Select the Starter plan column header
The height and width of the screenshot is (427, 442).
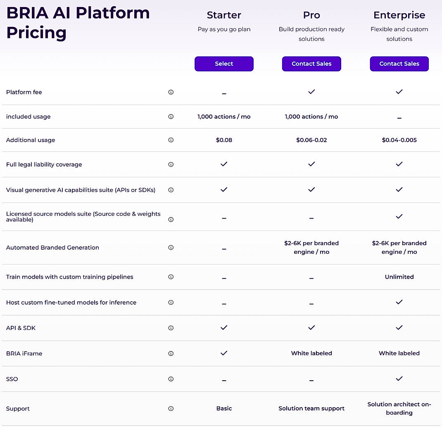224,15
